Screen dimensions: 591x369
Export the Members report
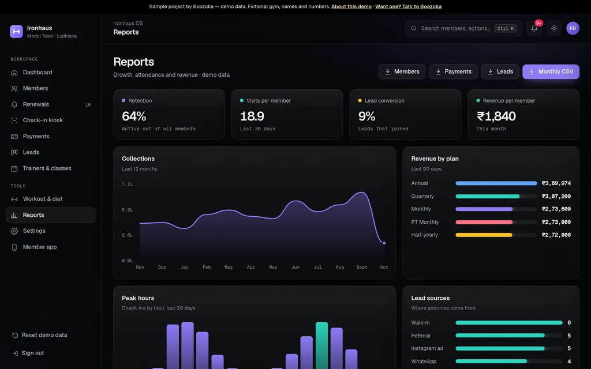402,71
